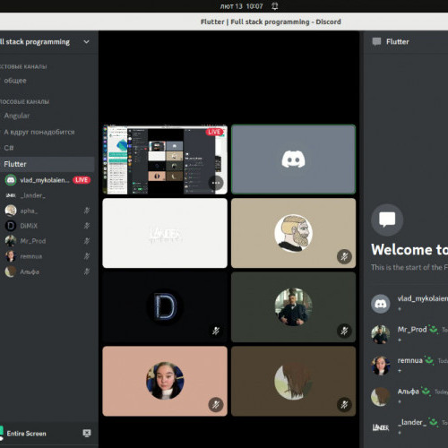Click the large chat bubble welcome icon
Image resolution: width=448 pixels, height=448 pixels.
[387, 220]
